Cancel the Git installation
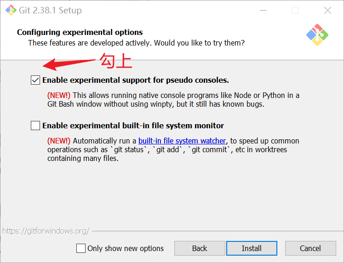The image size is (344, 263). tap(310, 248)
